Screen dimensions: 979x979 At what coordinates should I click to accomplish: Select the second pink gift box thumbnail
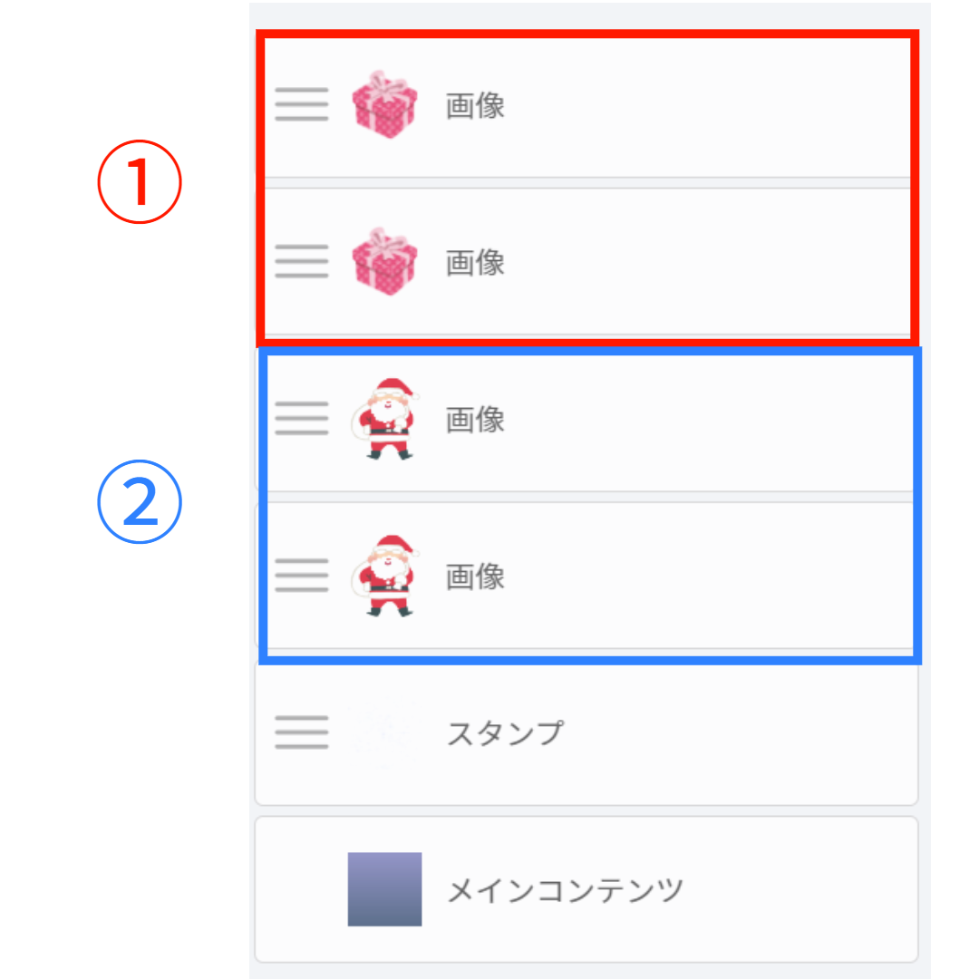(384, 262)
